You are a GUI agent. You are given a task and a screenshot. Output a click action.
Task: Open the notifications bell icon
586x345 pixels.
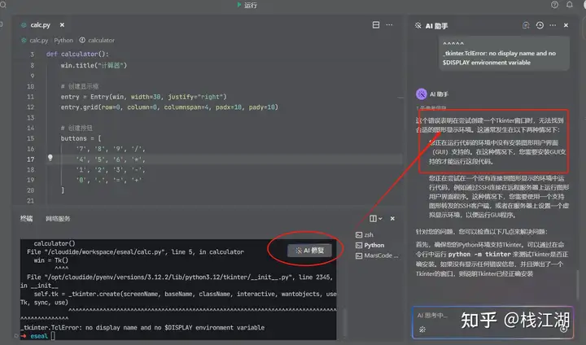coord(569,5)
